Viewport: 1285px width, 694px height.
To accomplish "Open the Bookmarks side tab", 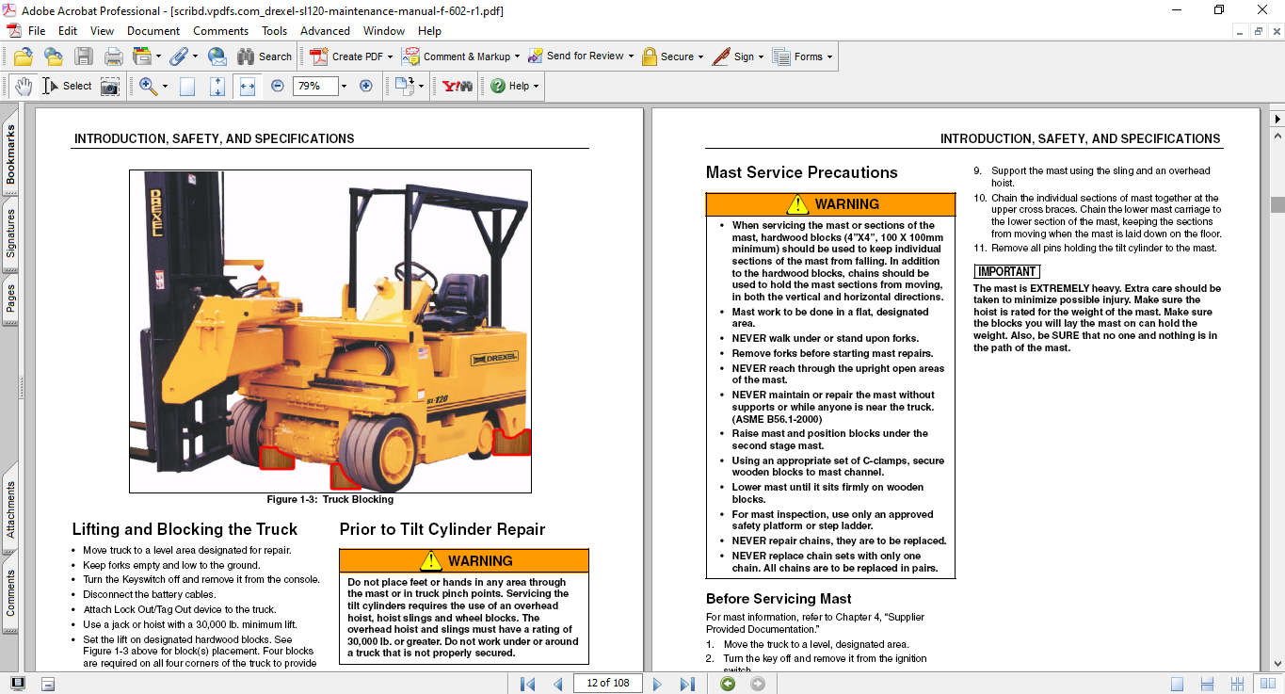I will click(11, 155).
